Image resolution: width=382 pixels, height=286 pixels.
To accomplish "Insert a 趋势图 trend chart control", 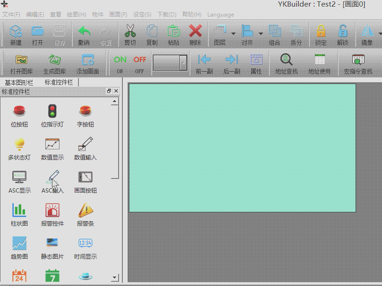I will tap(19, 248).
